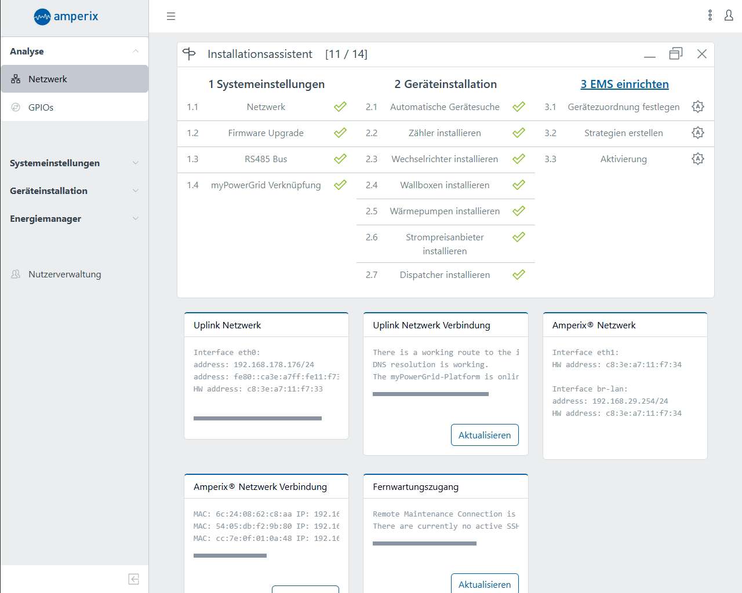
Task: Open step 2.3 Wechselrichter installieren
Action: 445,159
